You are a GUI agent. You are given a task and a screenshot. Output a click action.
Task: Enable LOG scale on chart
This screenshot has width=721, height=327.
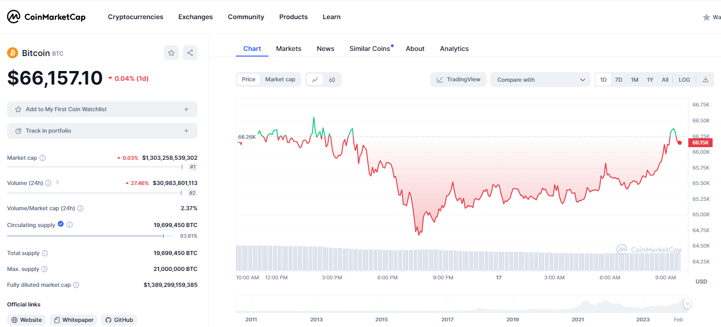[x=684, y=79]
